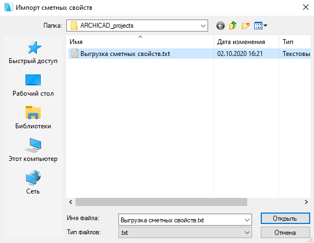The image size is (314, 243).
Task: Expand the Папка folder dropdown
Action: coord(203,26)
